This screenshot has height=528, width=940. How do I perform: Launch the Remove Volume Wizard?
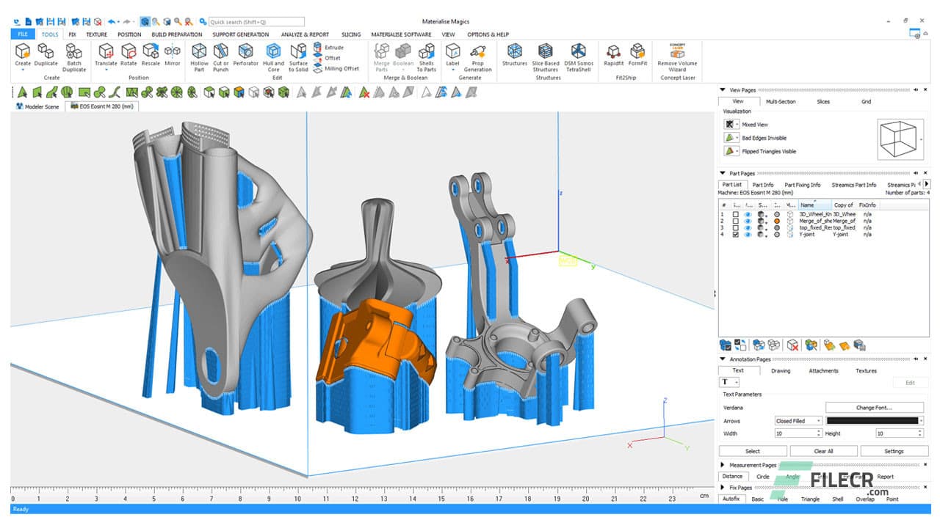tap(675, 55)
